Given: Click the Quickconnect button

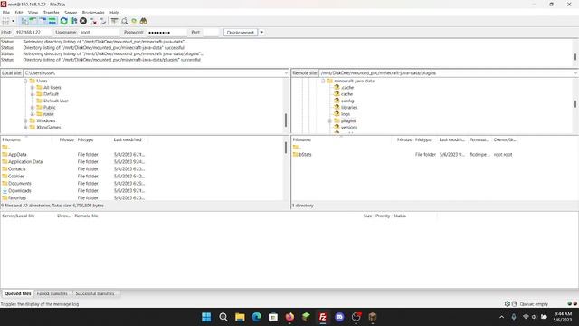Looking at the screenshot, I should (241, 33).
